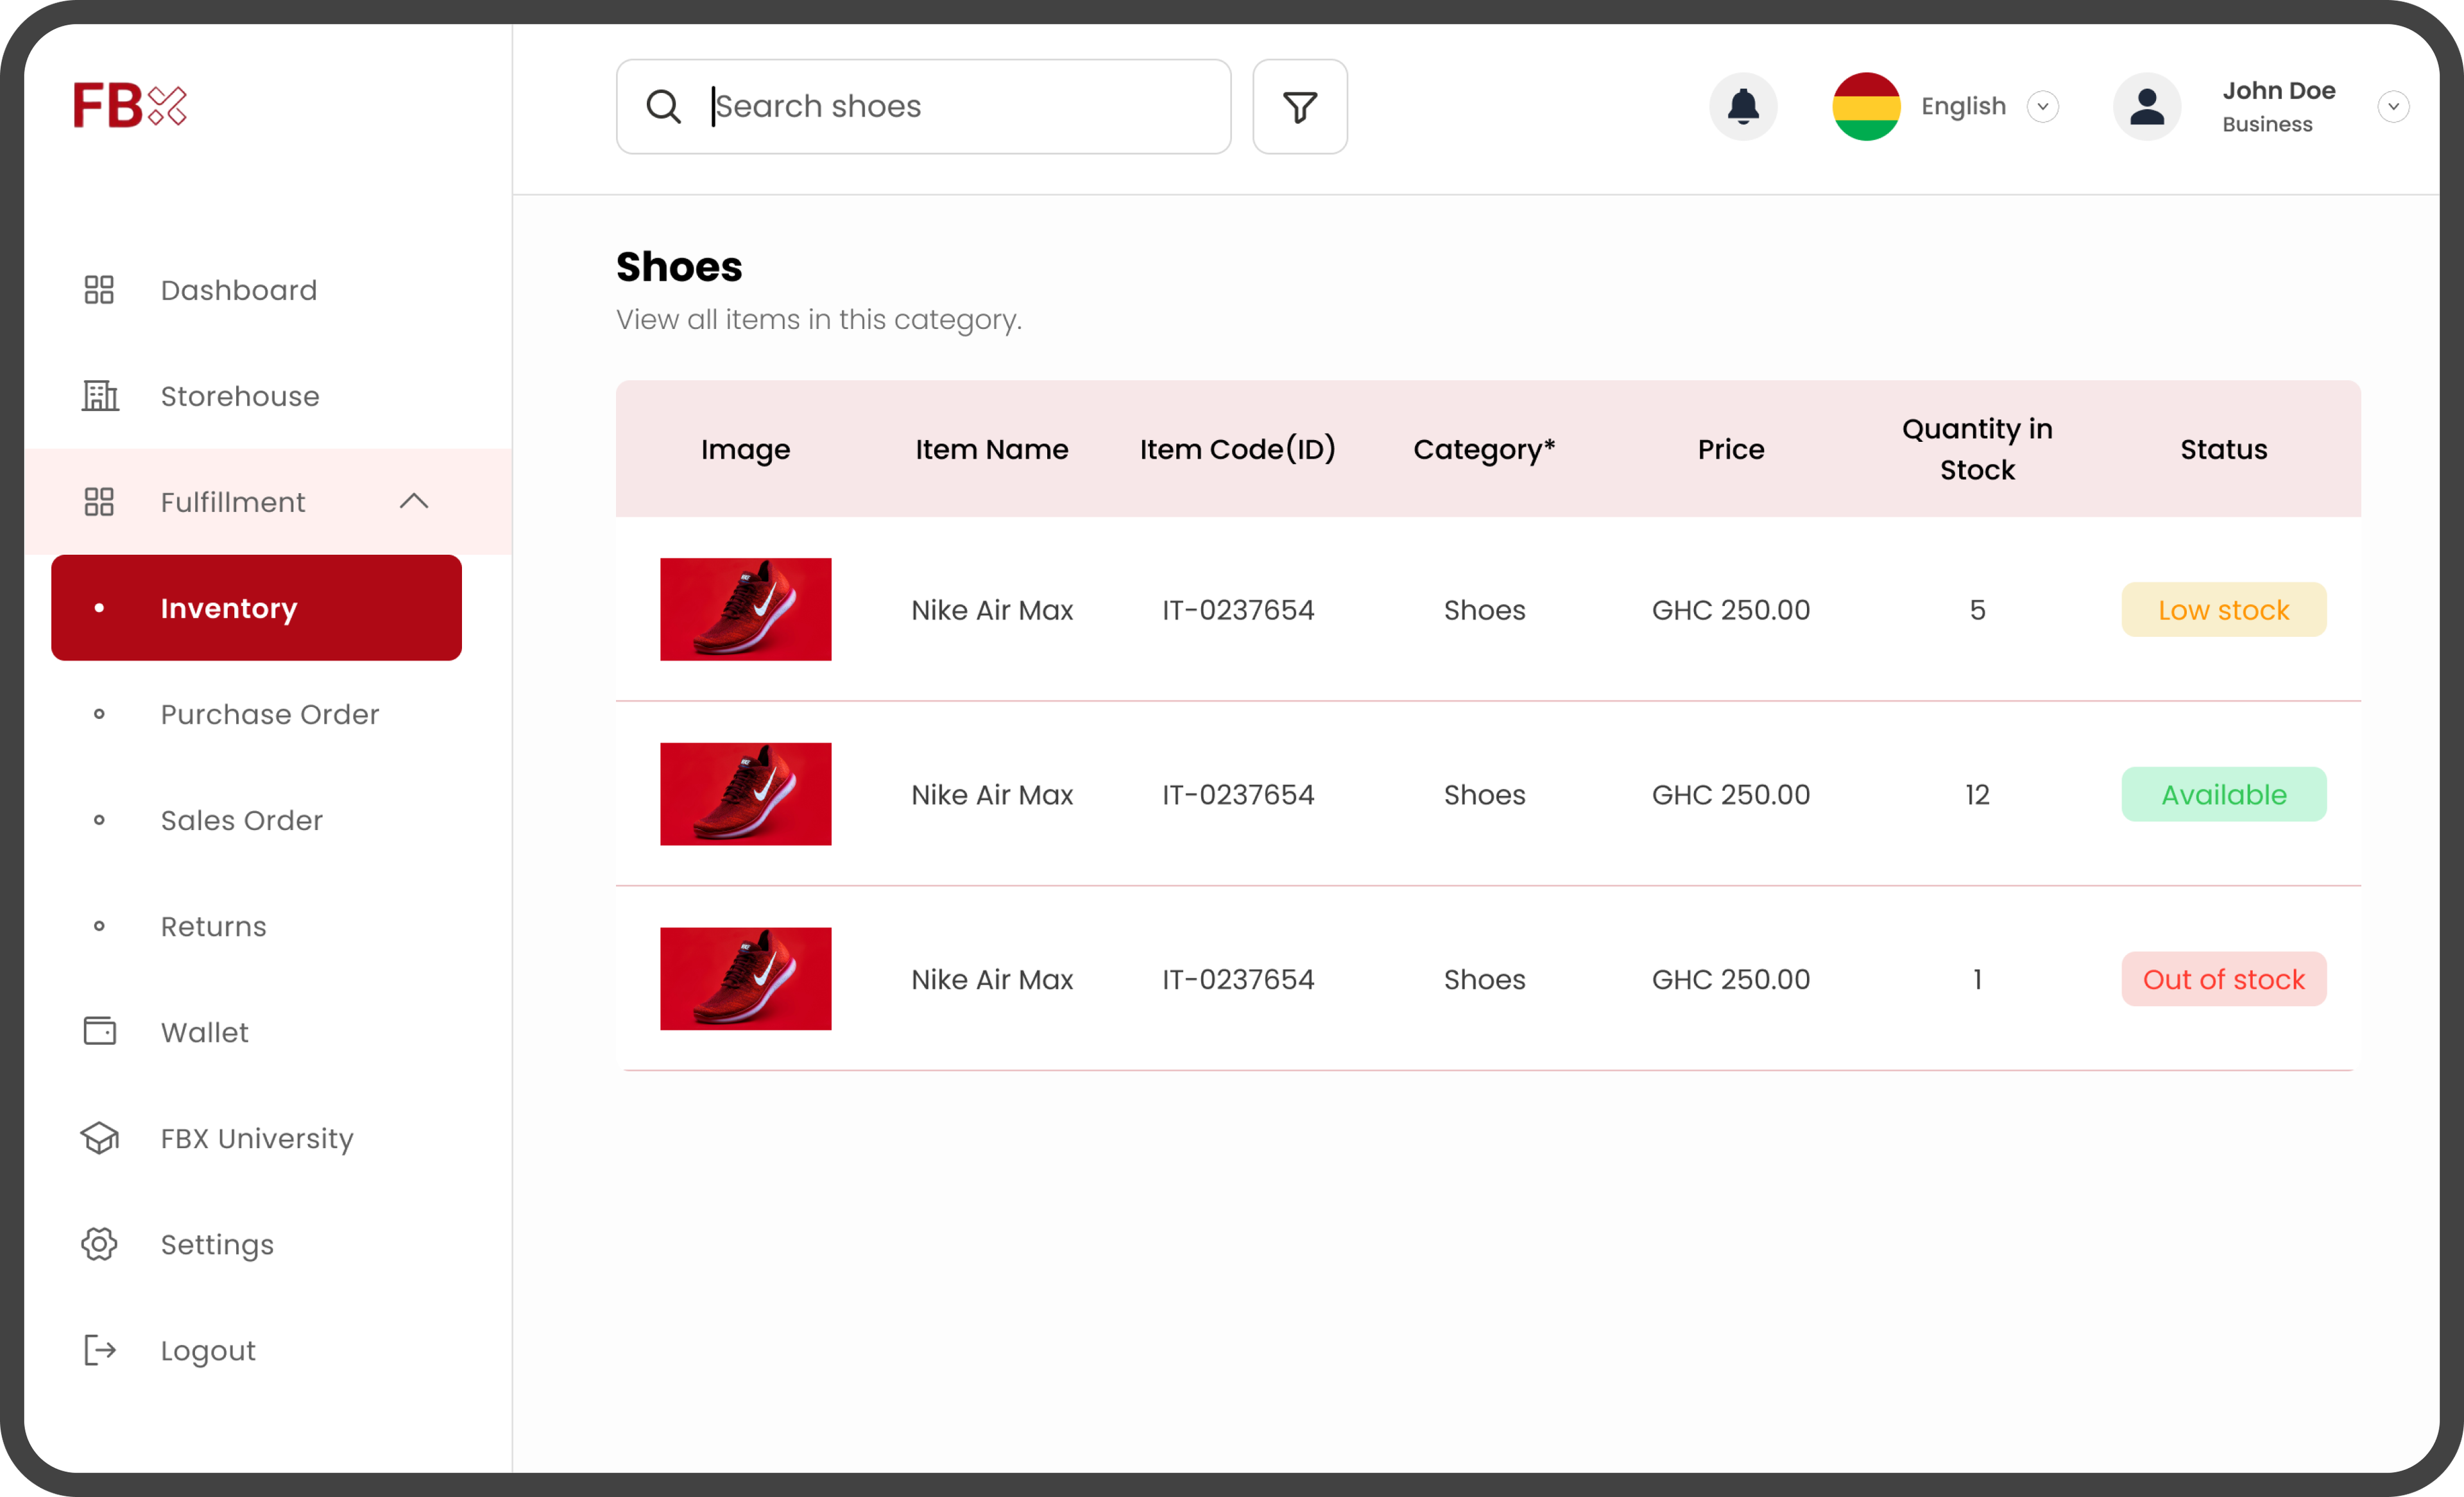Click the Storehouse building icon
Image resolution: width=2464 pixels, height=1497 pixels.
pos(99,396)
